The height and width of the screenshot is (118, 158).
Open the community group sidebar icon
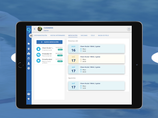29,94
